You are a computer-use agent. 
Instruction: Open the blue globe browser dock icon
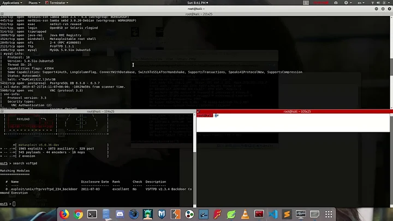134,214
